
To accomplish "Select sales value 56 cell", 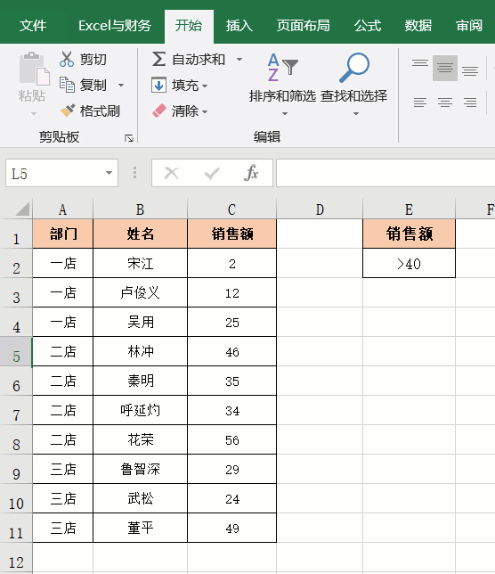I will click(231, 439).
